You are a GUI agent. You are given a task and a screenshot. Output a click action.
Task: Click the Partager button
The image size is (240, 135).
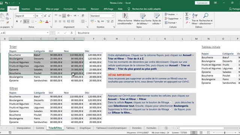(234, 9)
